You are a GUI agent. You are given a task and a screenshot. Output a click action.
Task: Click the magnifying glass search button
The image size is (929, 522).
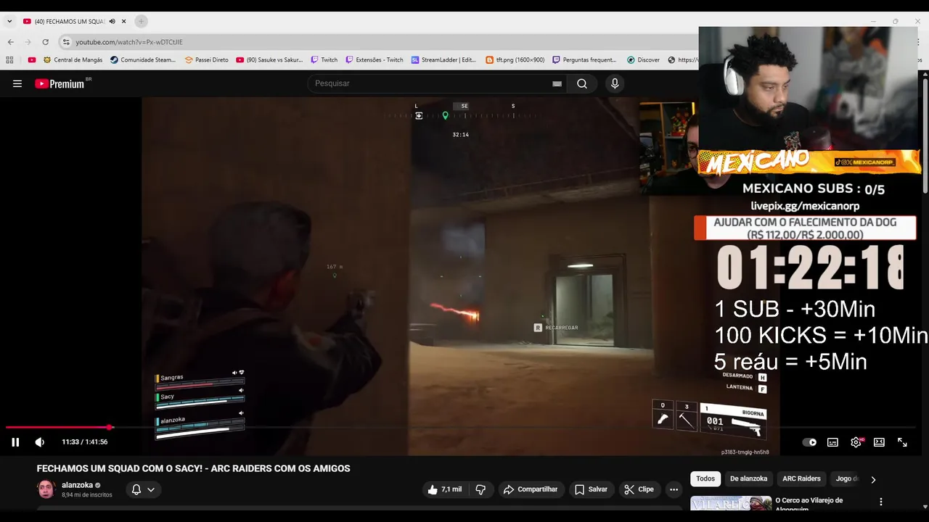582,83
